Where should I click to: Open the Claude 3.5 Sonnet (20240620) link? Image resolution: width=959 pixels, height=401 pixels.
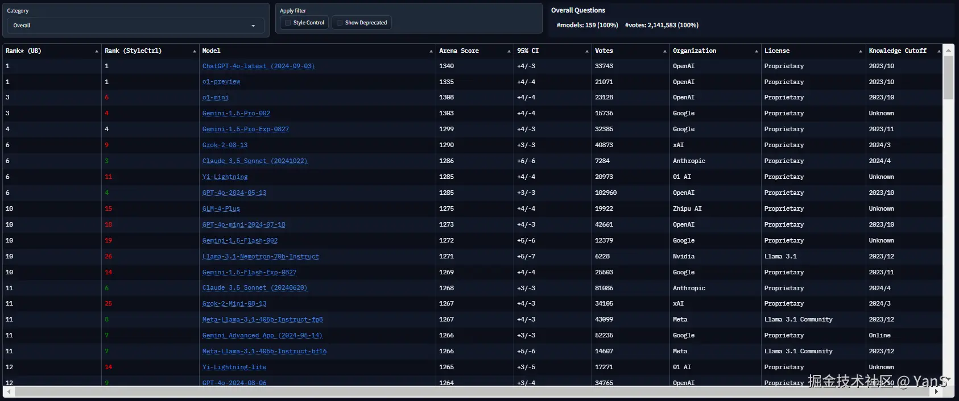point(255,289)
